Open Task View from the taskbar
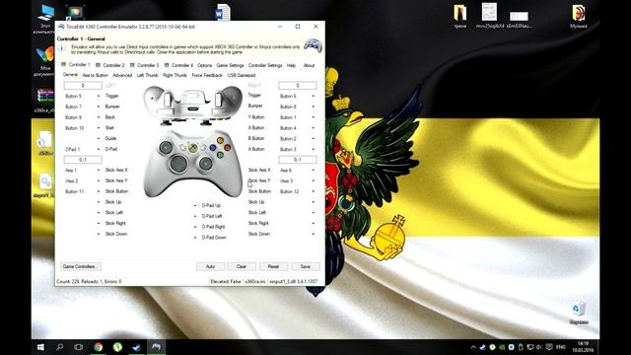Image resolution: width=631 pixels, height=355 pixels. (x=79, y=347)
